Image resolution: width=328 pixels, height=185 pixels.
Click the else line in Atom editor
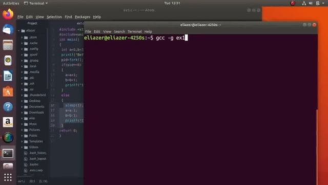(65, 95)
